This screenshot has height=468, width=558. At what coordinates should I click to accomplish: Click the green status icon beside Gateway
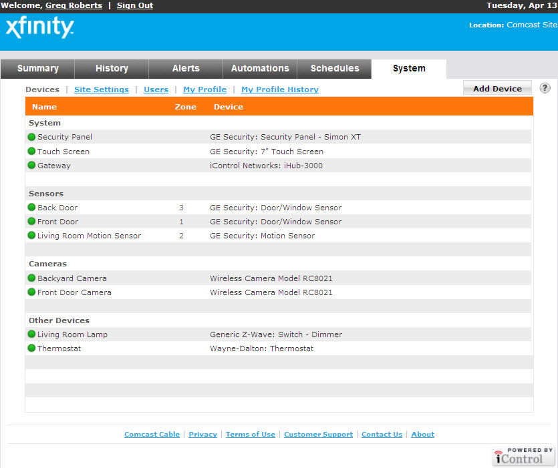pyautogui.click(x=31, y=166)
